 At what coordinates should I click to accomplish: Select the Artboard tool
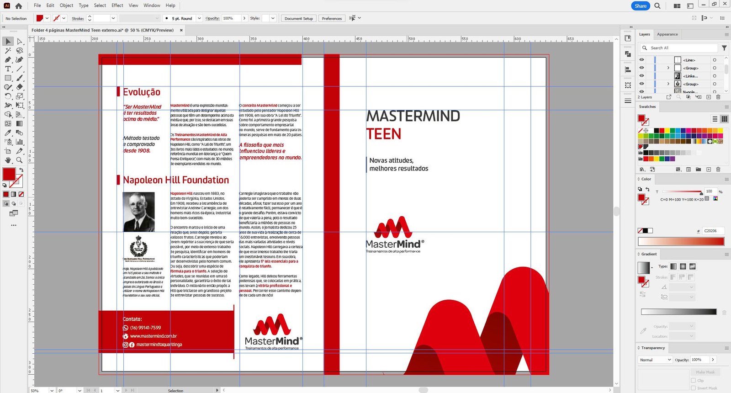coord(8,151)
